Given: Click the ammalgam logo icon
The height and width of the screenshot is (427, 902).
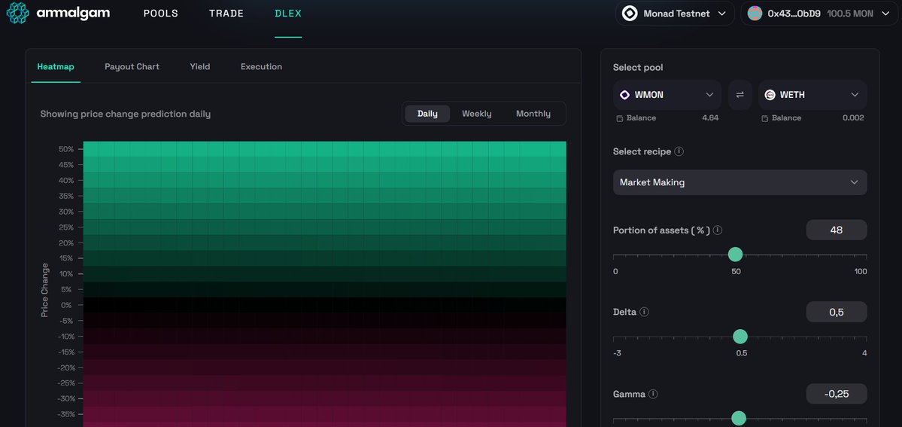Looking at the screenshot, I should click(17, 13).
